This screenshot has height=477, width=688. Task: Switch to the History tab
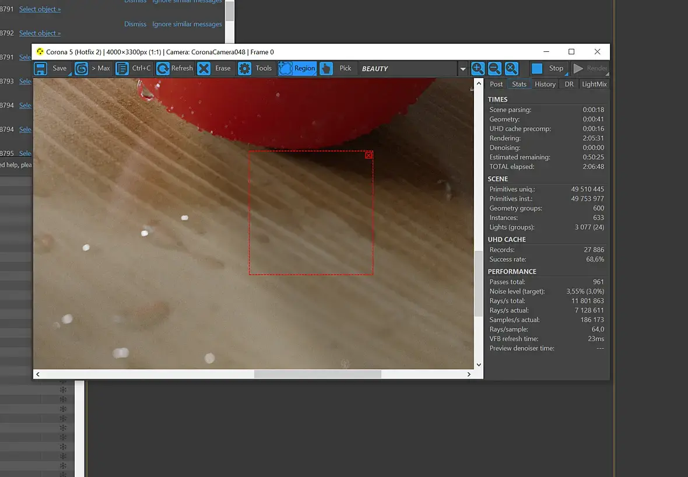click(x=545, y=84)
